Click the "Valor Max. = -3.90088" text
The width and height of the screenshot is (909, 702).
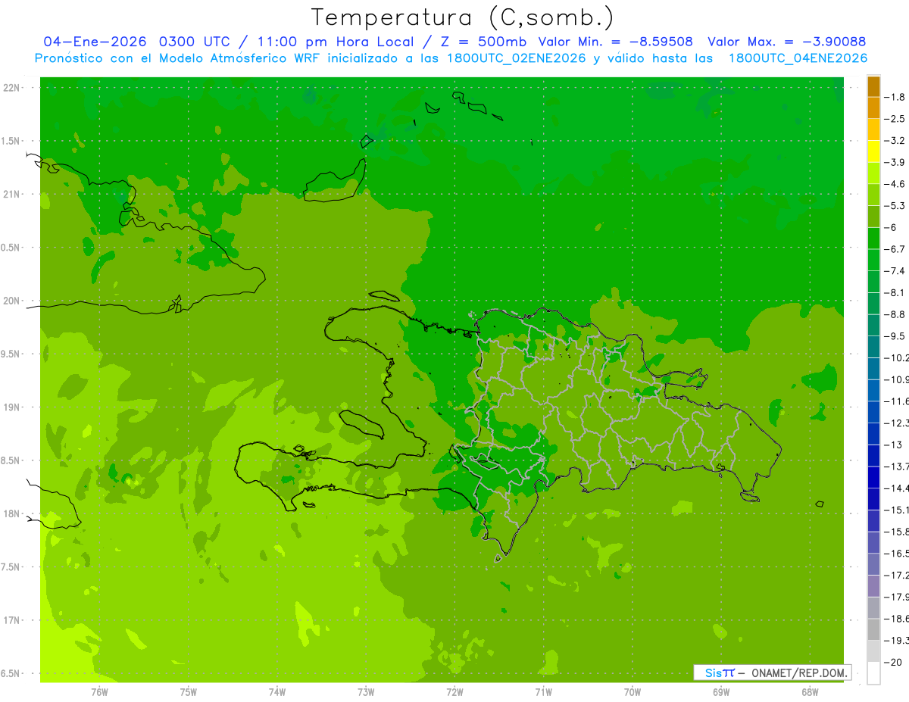[x=786, y=42]
